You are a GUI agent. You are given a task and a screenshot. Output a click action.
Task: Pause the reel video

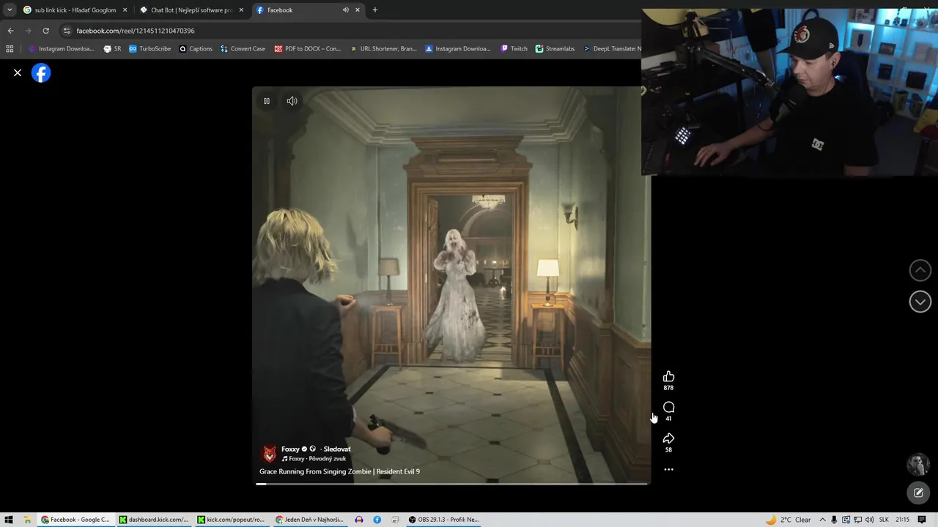[267, 101]
